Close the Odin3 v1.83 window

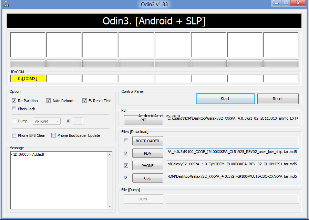tap(298, 3)
